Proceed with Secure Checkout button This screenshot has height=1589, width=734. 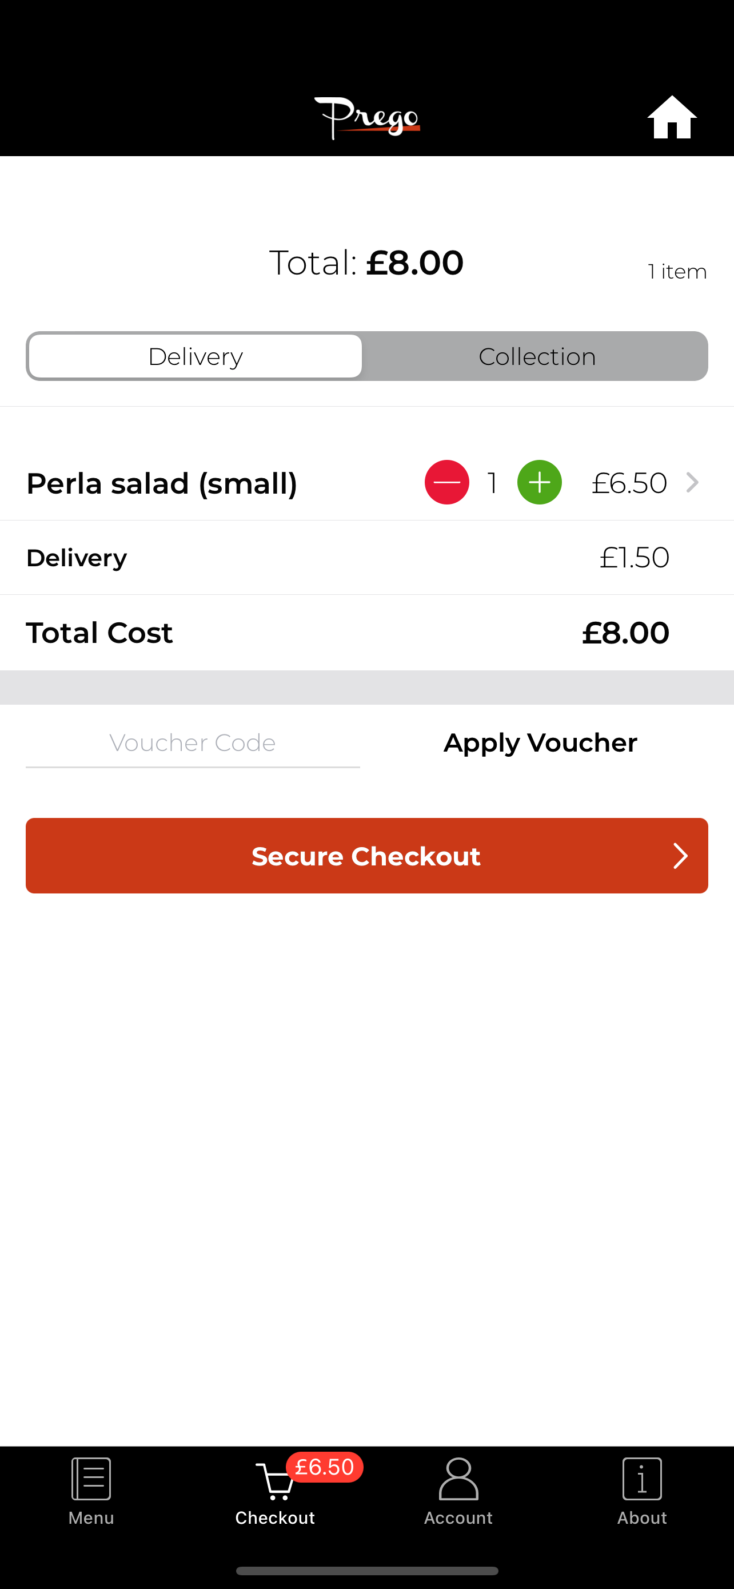[366, 856]
